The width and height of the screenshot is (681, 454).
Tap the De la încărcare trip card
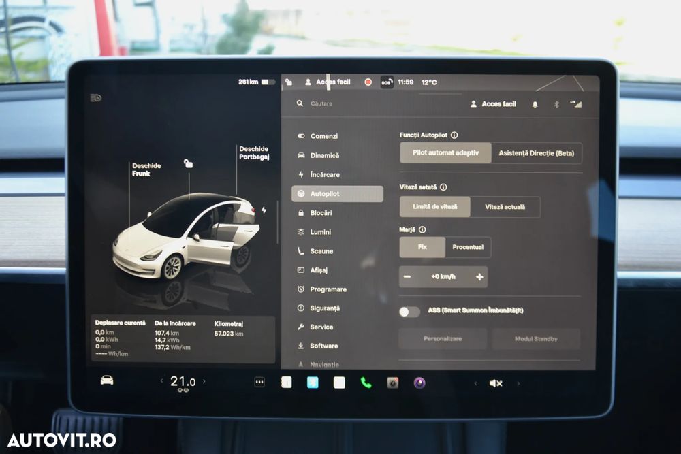(x=175, y=336)
